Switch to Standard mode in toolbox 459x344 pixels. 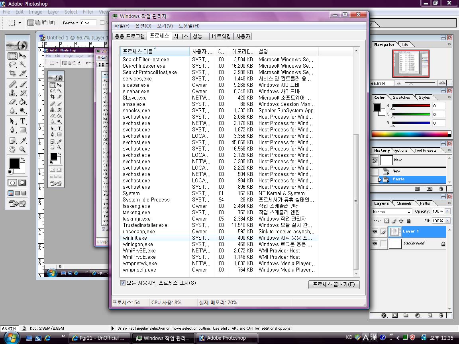(12, 183)
